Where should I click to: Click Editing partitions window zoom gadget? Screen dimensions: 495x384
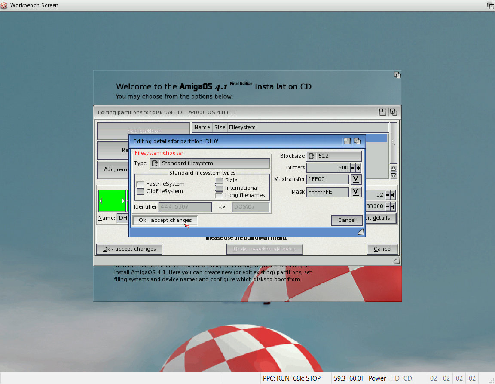pyautogui.click(x=382, y=112)
